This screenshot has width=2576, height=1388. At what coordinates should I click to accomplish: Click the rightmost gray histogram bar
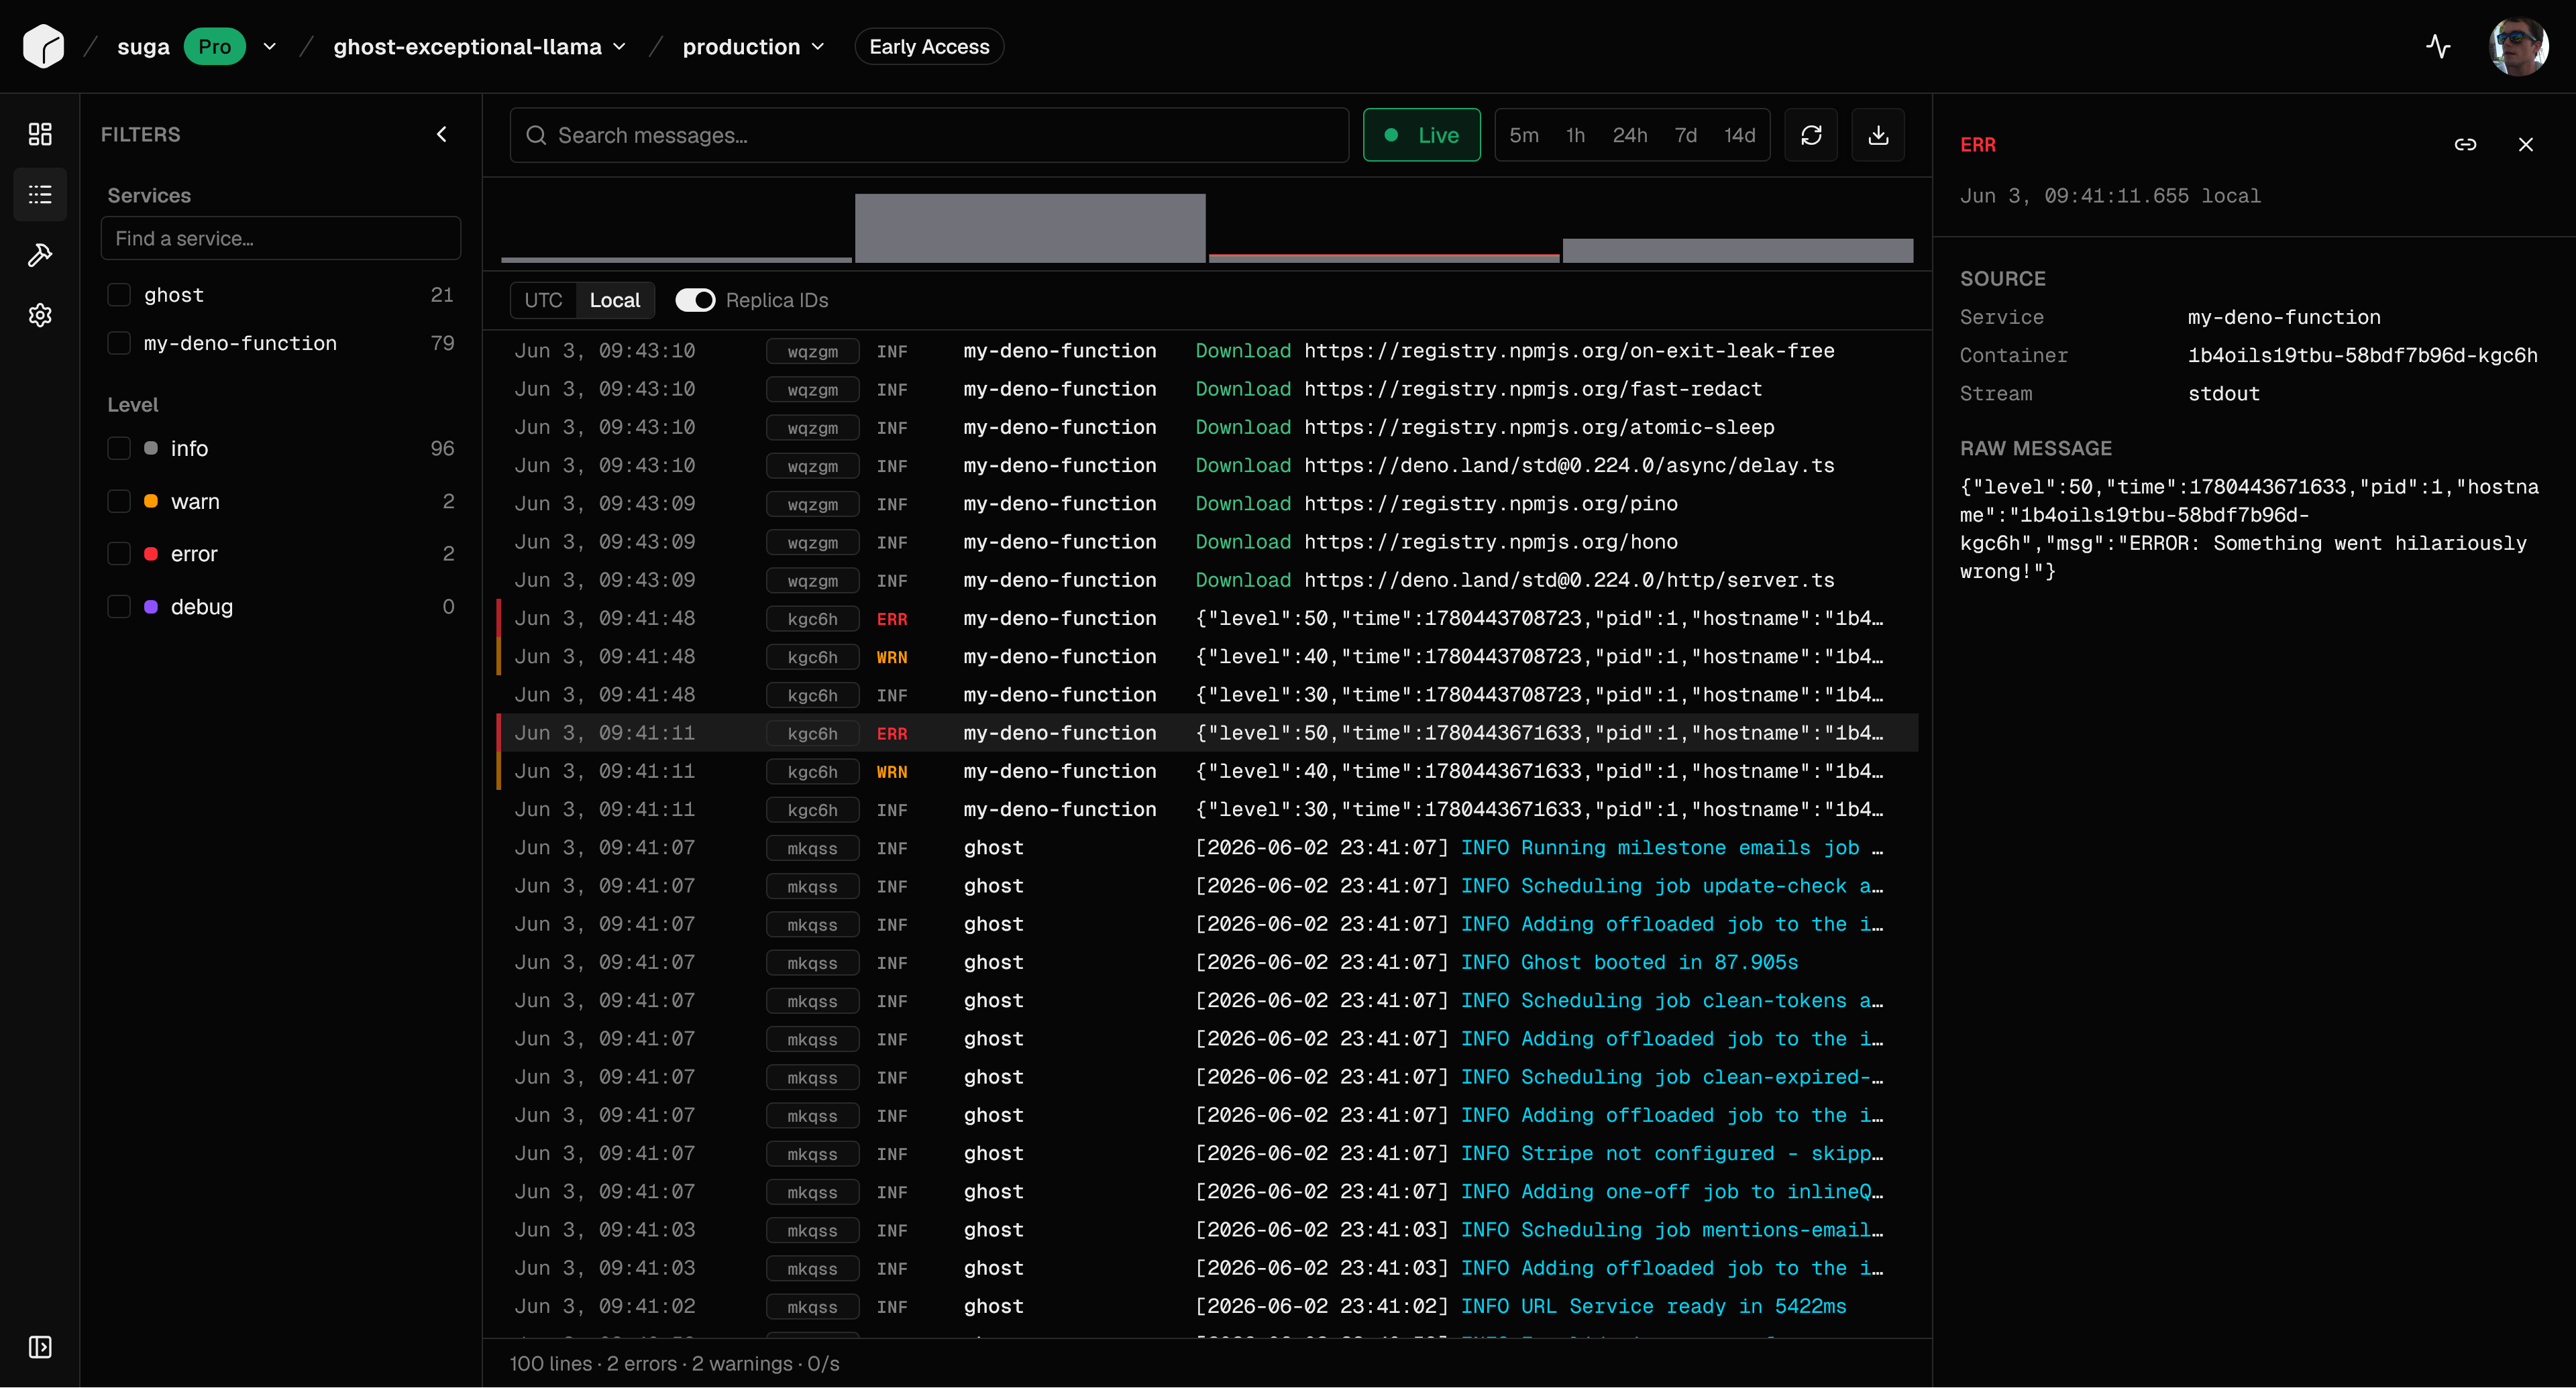point(1738,250)
